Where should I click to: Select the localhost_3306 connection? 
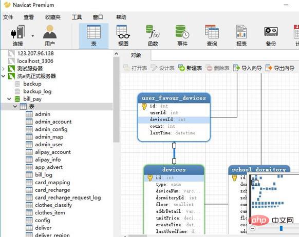tap(35, 61)
